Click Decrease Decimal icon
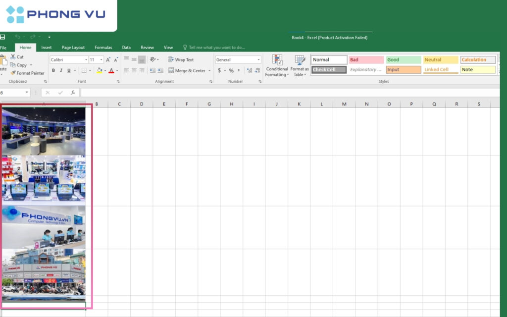Viewport: 507px width, 317px height. [x=257, y=70]
